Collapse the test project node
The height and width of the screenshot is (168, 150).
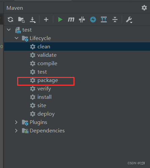point(9,30)
